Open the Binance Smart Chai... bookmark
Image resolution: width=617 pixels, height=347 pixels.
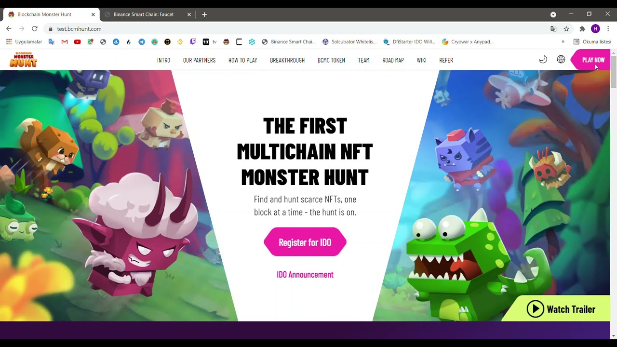[x=289, y=42]
